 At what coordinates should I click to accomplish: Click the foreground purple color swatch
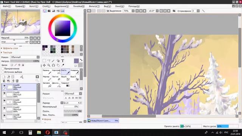tap(76, 61)
